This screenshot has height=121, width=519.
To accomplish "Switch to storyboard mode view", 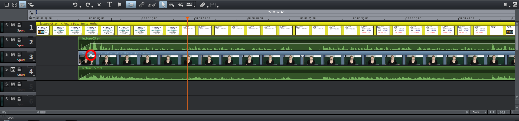I will click(7, 5).
